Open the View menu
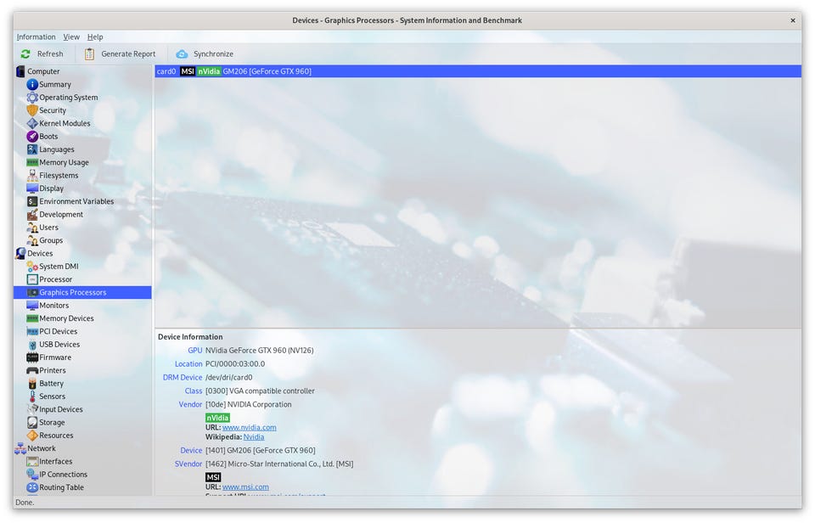 click(x=71, y=37)
